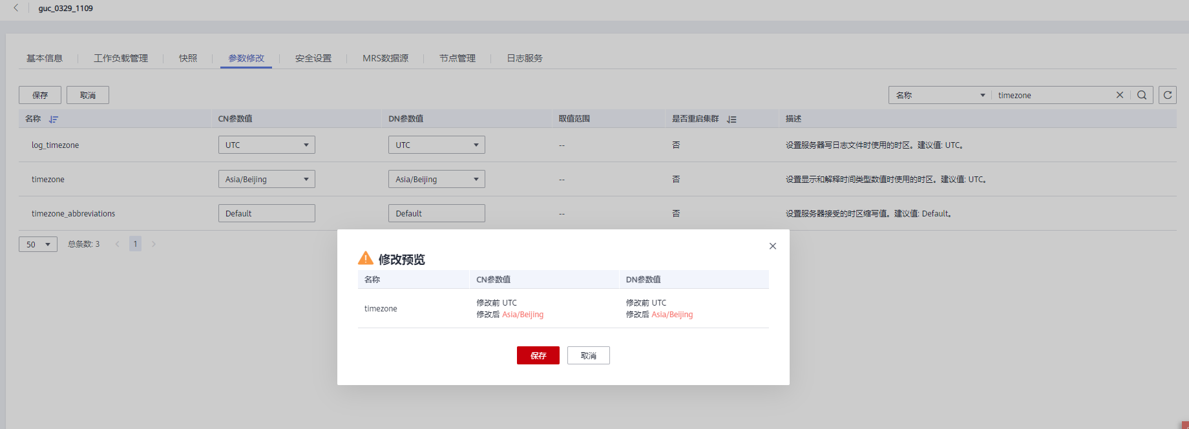Clear the timezone search text with the X icon

pos(1120,95)
